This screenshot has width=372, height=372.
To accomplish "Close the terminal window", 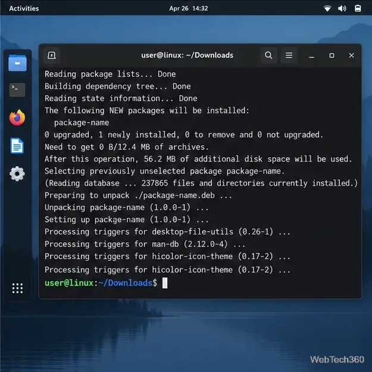I will click(x=351, y=55).
